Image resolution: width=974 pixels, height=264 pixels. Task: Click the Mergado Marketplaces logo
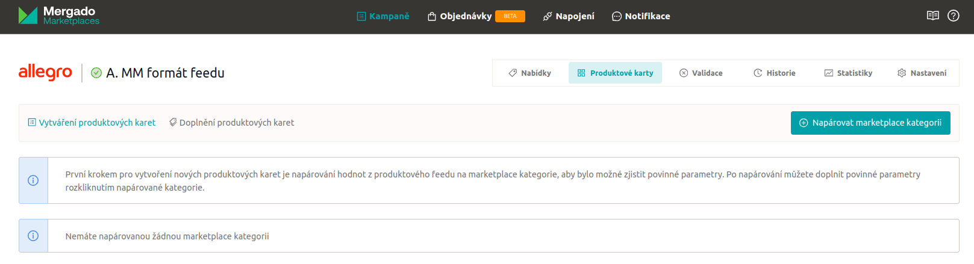(58, 16)
